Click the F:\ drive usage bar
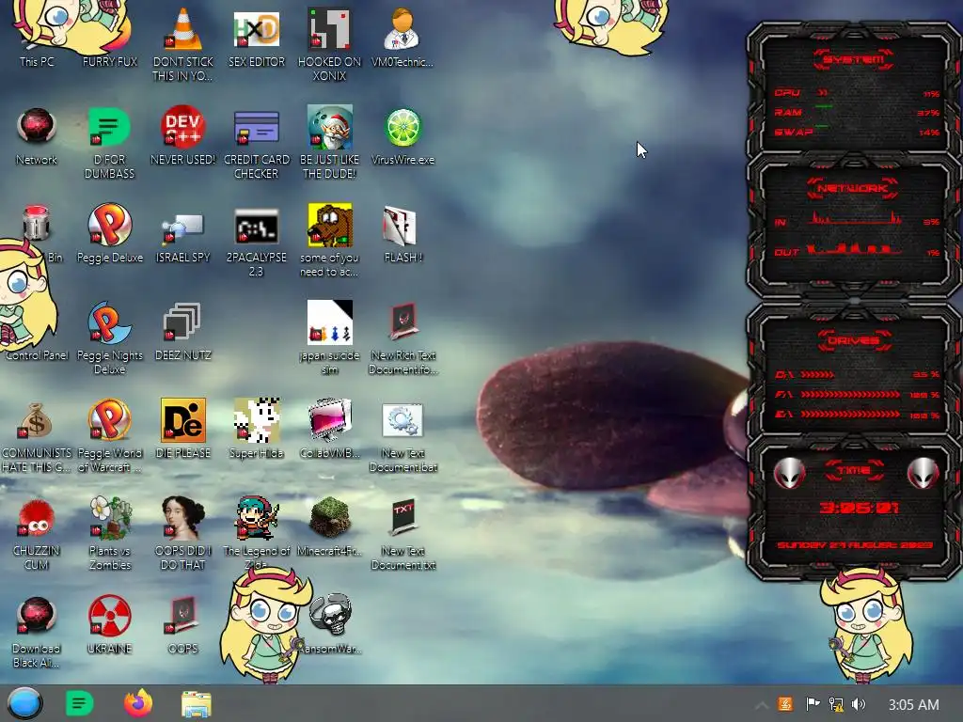Viewport: 963px width, 722px height. click(x=850, y=394)
